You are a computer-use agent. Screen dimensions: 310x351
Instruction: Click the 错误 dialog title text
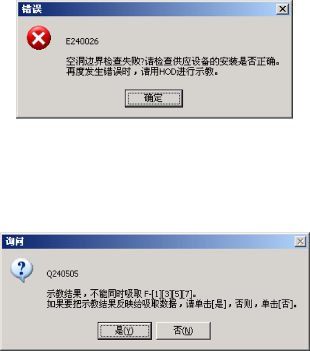[x=32, y=9]
